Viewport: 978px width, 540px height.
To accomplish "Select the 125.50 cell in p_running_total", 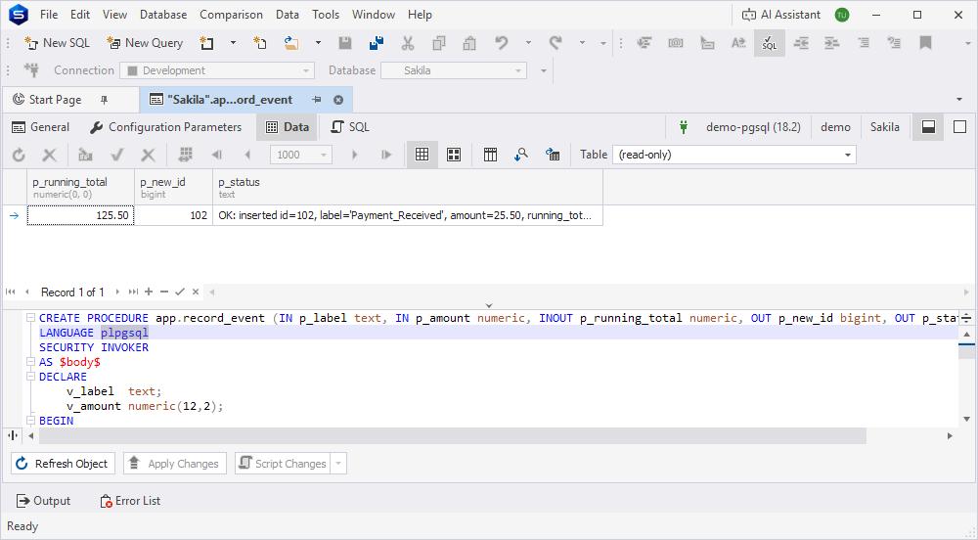I will 80,215.
